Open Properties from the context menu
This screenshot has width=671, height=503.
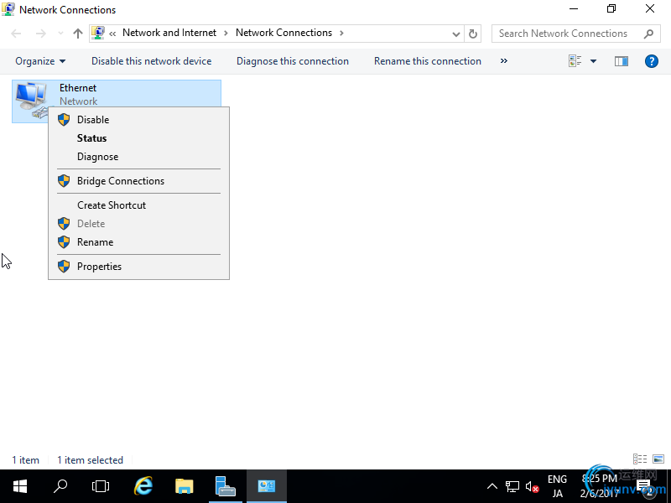pyautogui.click(x=138, y=267)
